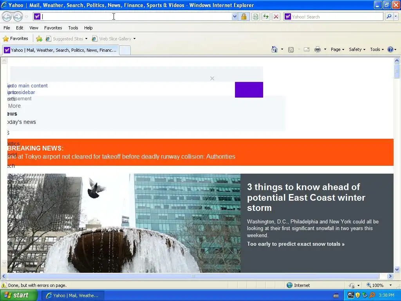This screenshot has height=301, width=401.
Task: Click the 100% zoom level button
Action: point(375,285)
